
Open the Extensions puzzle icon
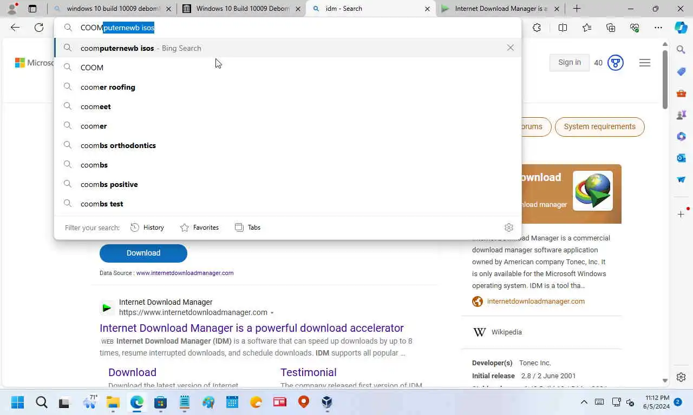[x=537, y=28]
